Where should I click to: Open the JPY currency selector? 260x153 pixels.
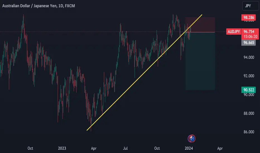251,6
